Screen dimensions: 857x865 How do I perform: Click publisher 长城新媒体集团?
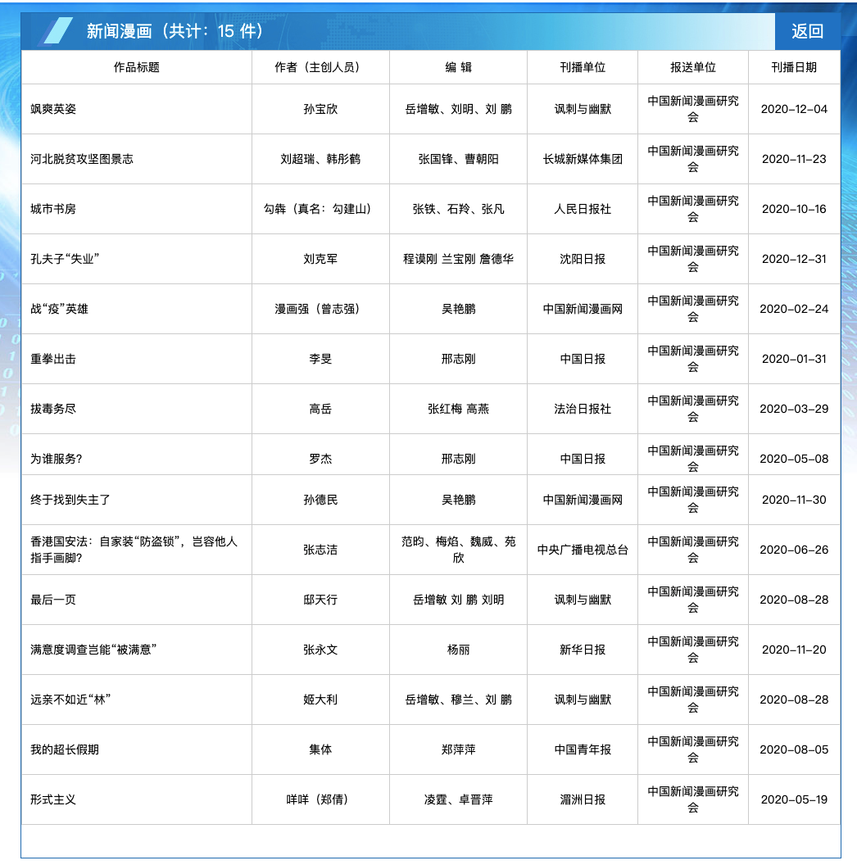(x=583, y=159)
